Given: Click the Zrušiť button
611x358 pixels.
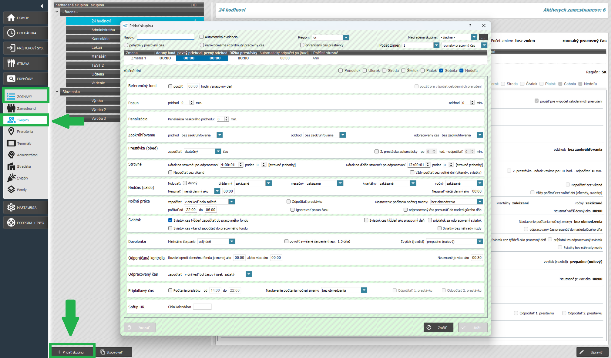Looking at the screenshot, I should point(438,327).
